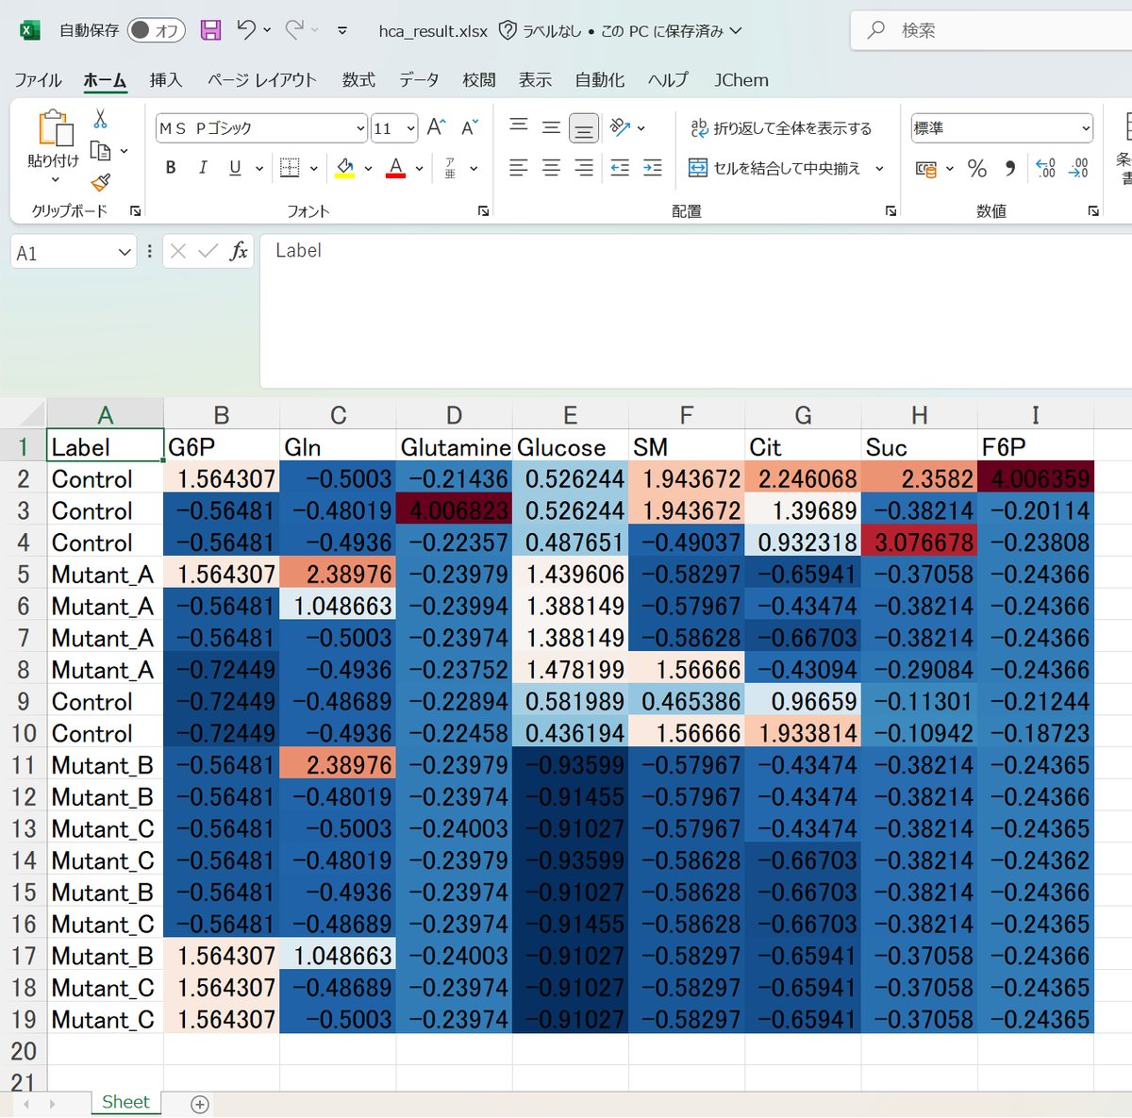Open the データ ribbon tab
Viewport: 1132px width, 1118px height.
point(418,80)
